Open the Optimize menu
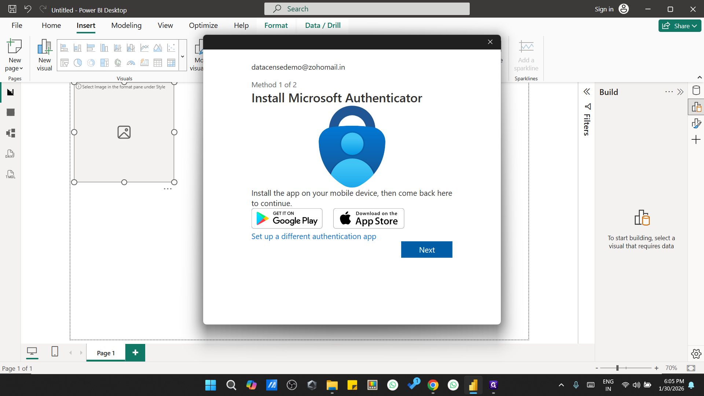The width and height of the screenshot is (704, 396). (x=203, y=25)
